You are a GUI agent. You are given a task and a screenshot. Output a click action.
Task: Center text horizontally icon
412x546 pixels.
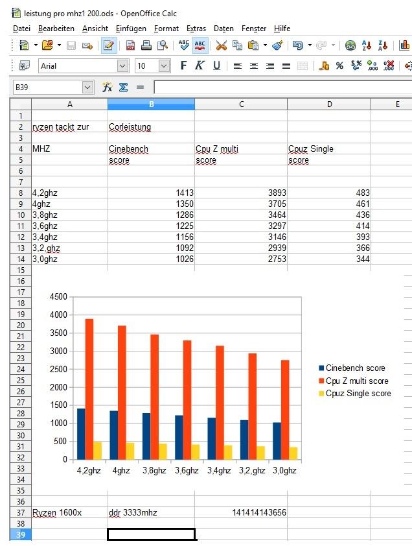254,65
